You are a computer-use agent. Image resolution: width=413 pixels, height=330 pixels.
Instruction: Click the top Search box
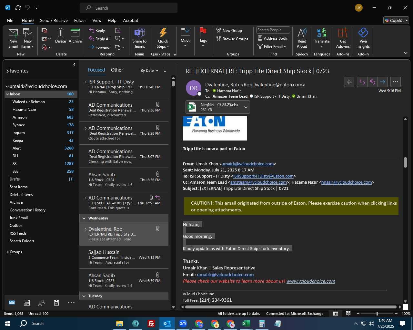pos(128,8)
